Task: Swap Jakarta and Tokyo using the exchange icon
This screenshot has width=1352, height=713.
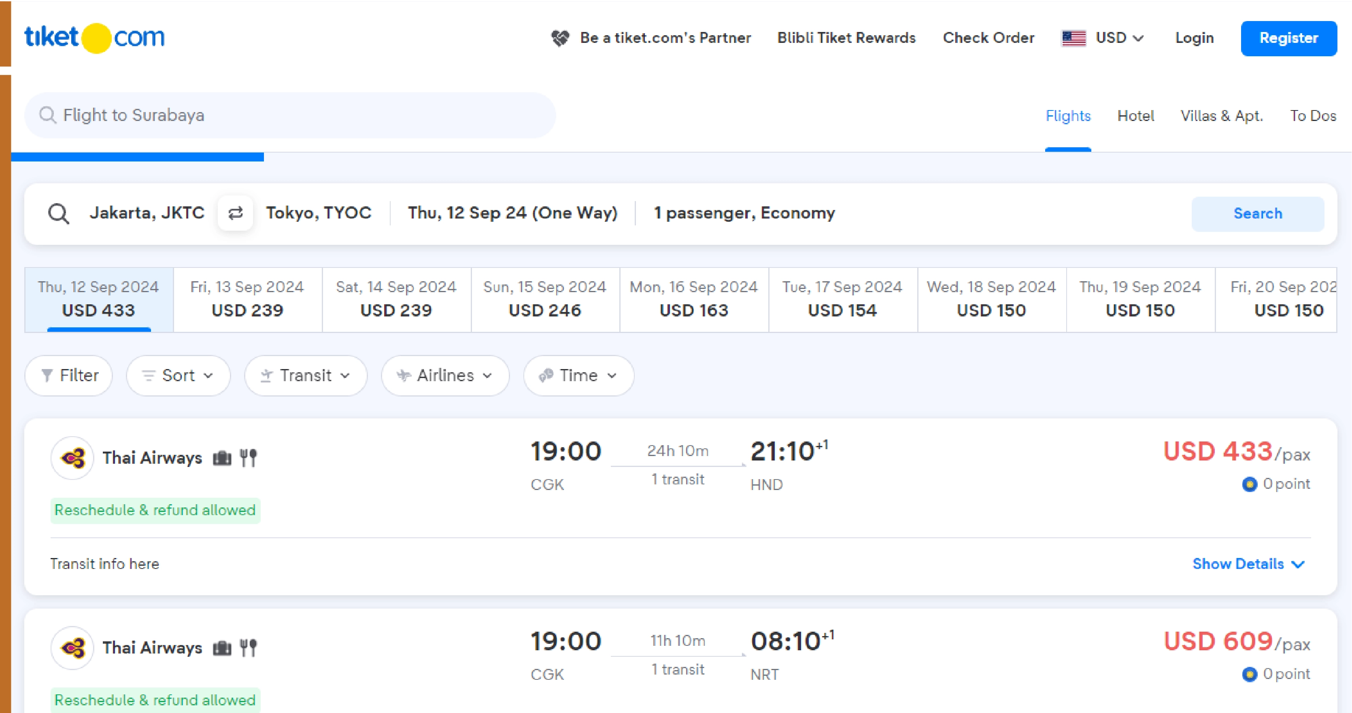Action: pyautogui.click(x=235, y=213)
